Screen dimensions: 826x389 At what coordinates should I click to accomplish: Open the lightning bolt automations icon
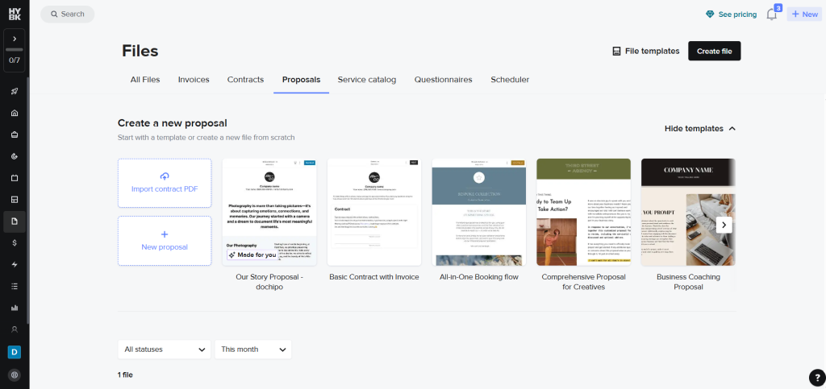click(x=15, y=264)
